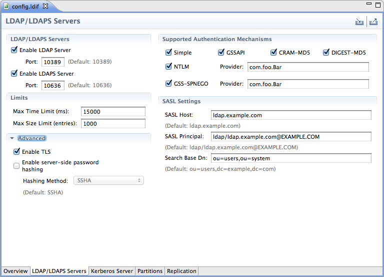This screenshot has height=277, width=384.
Task: Switch to the Kerberos Server tab
Action: [112, 271]
